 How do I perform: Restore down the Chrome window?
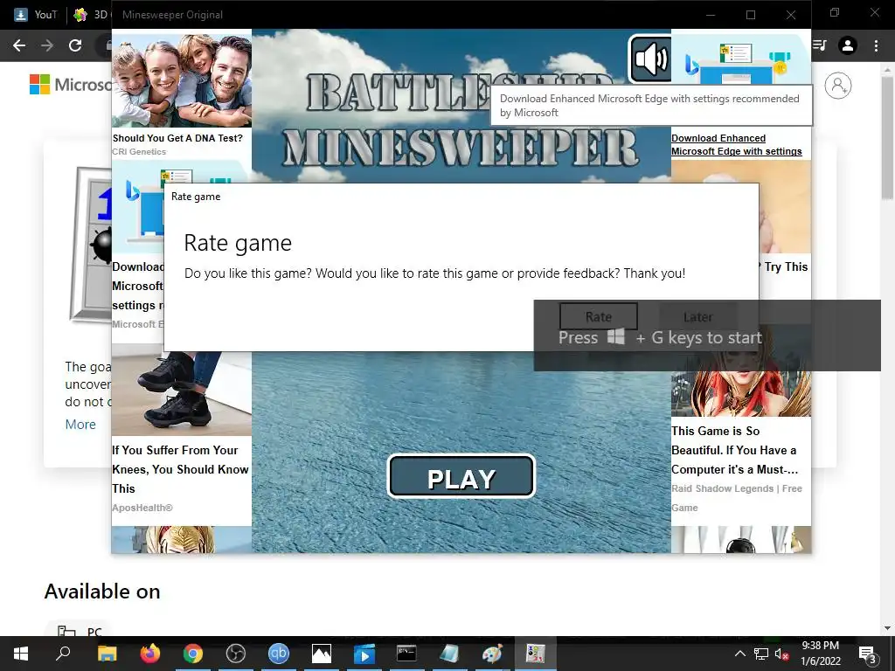click(835, 12)
